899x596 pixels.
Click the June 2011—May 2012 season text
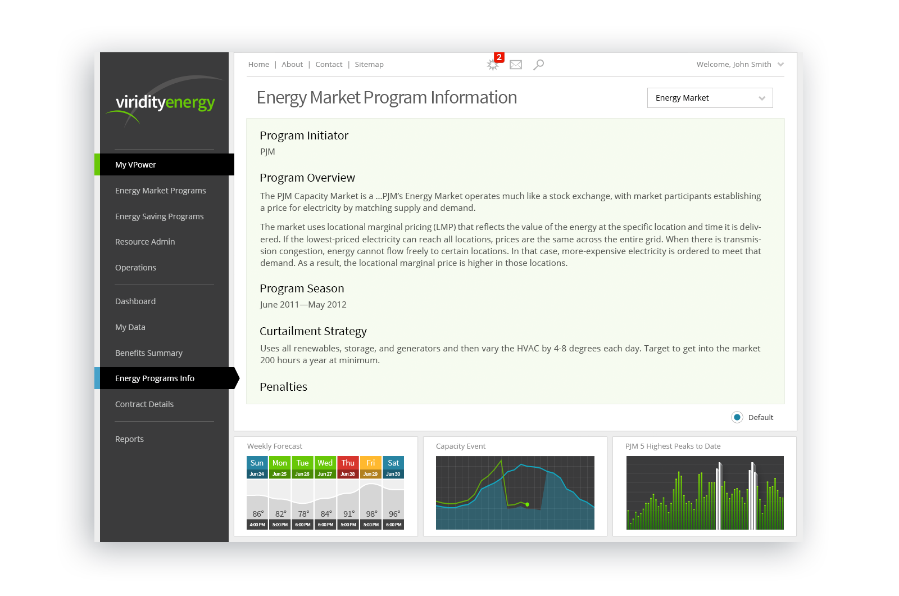(303, 305)
